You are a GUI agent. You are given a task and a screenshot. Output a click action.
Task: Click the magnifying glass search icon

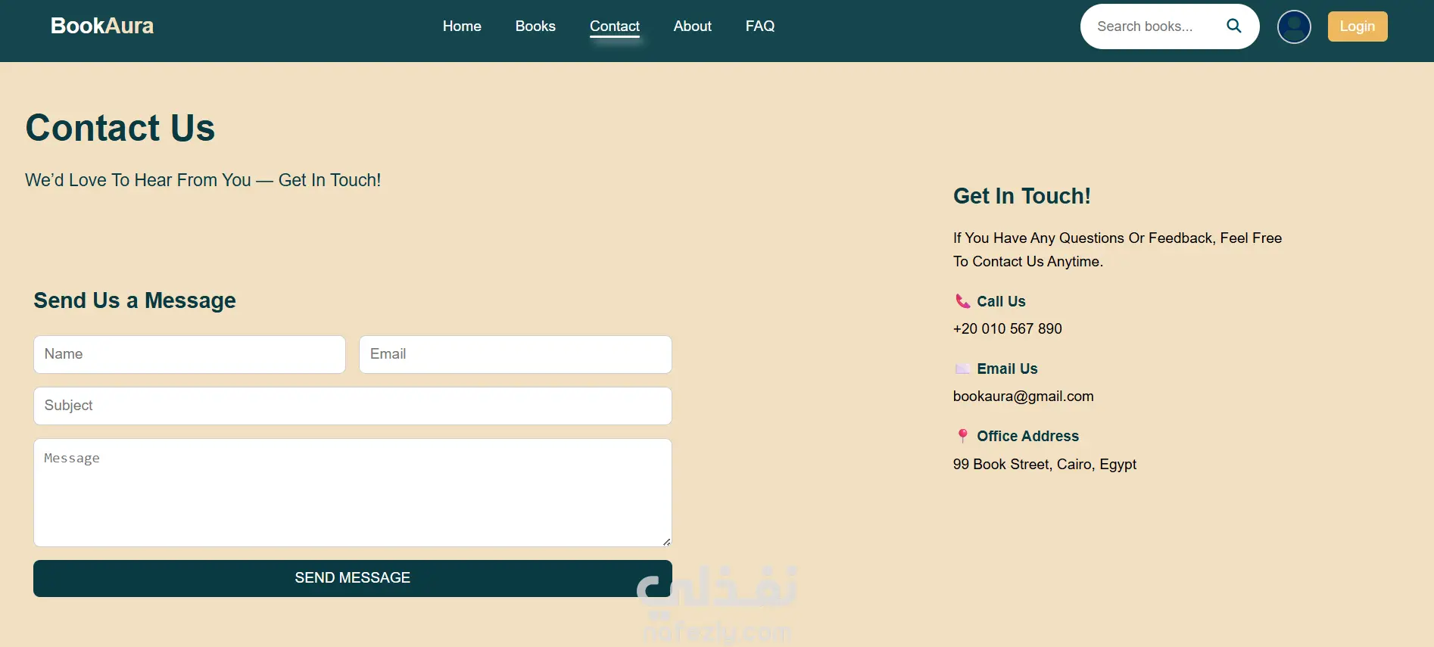tap(1234, 26)
